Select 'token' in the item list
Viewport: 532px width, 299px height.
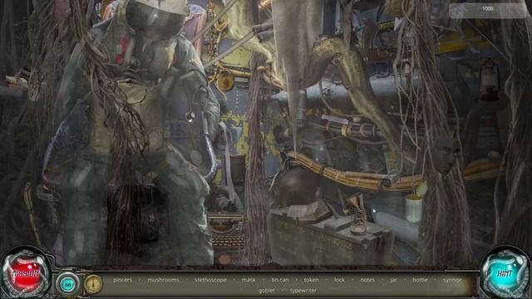pyautogui.click(x=311, y=280)
